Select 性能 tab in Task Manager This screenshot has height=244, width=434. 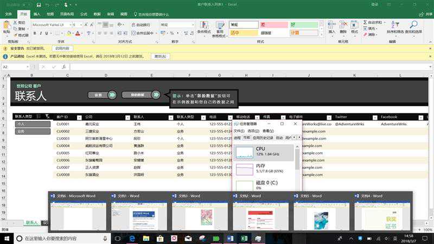pos(247,138)
